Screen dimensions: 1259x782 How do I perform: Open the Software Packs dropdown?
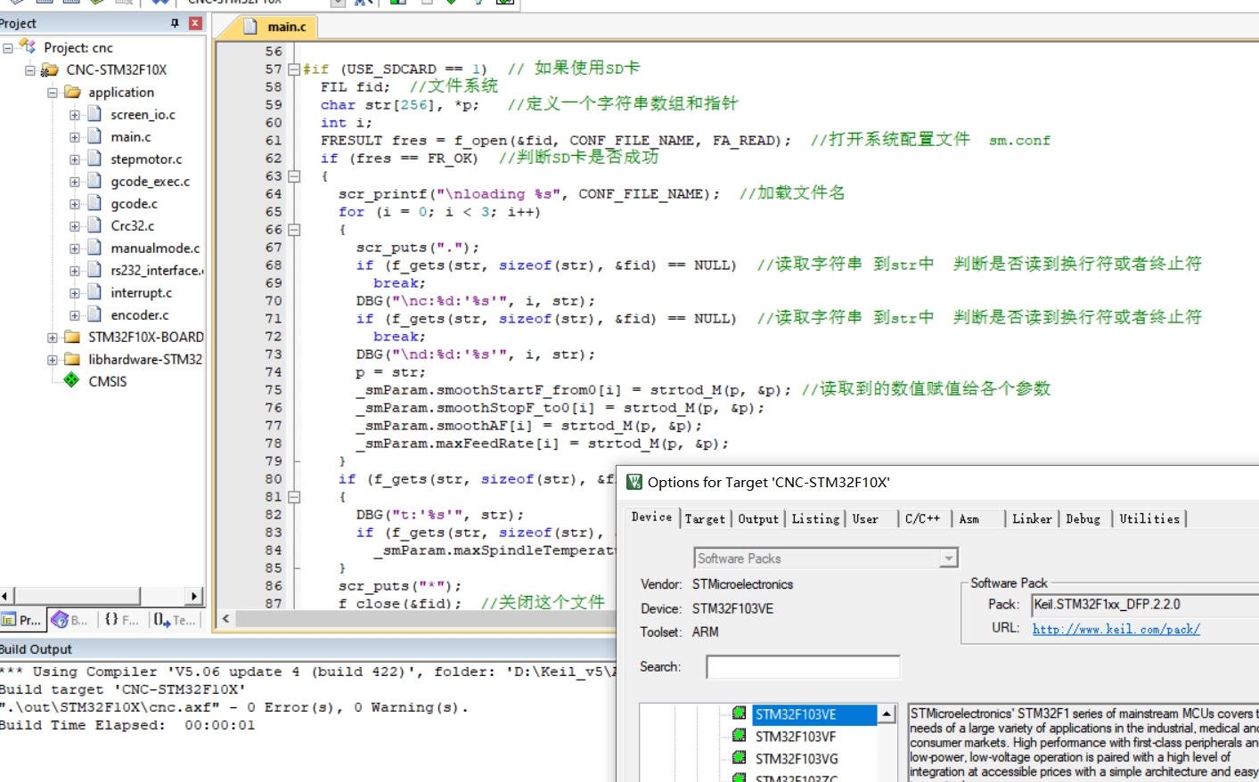pyautogui.click(x=949, y=558)
